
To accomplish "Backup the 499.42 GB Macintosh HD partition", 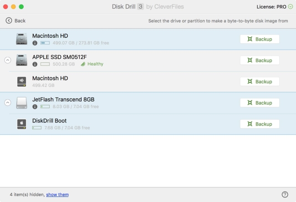I will 260,81.
